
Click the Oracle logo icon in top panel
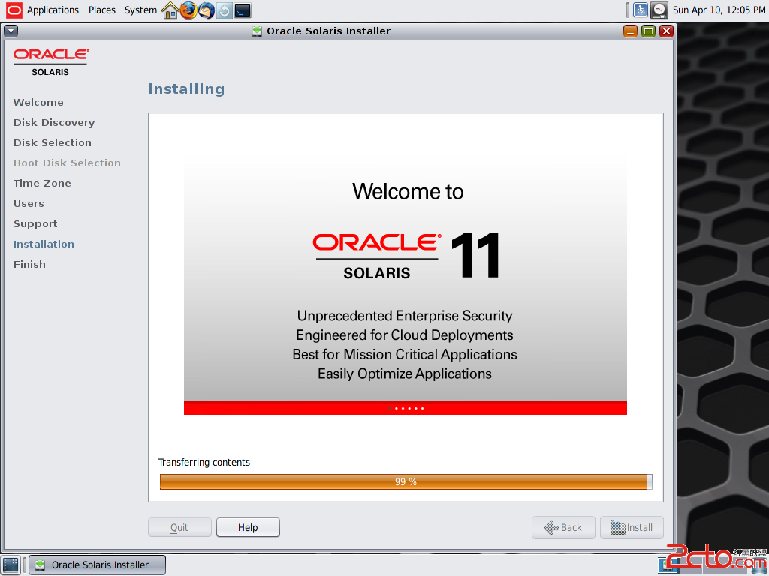(x=14, y=10)
